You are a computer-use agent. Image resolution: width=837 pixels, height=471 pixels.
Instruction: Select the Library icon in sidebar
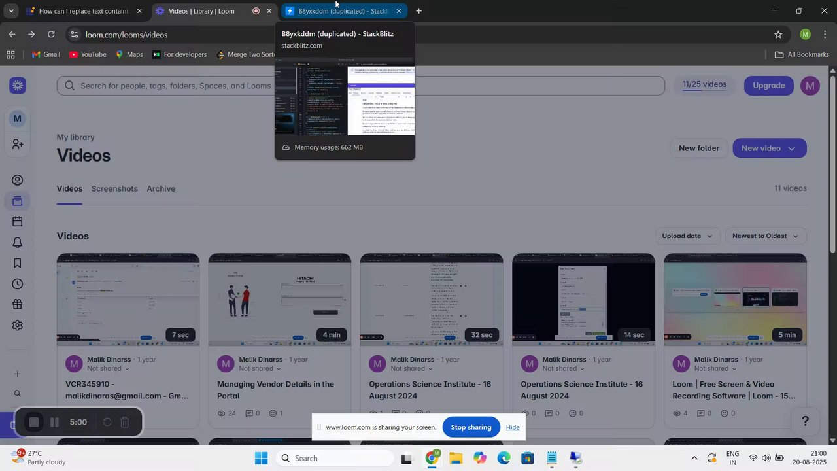coord(18,201)
